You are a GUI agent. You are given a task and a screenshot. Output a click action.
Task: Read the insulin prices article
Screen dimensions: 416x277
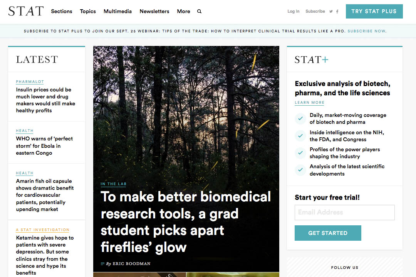(x=45, y=100)
